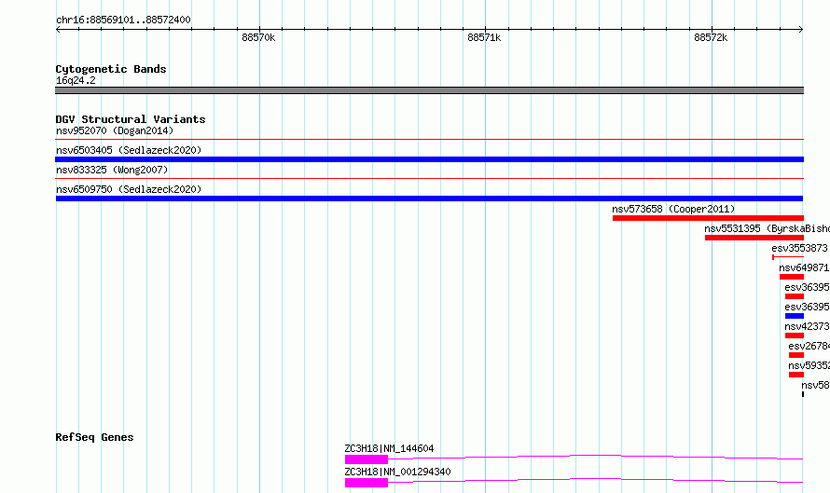This screenshot has height=493, width=830.
Task: Click the red bar of nsv573658
Action: (x=708, y=218)
